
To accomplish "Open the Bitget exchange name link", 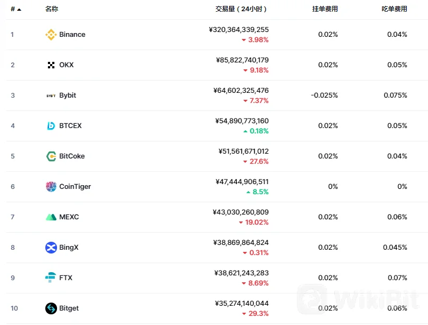I will point(69,308).
